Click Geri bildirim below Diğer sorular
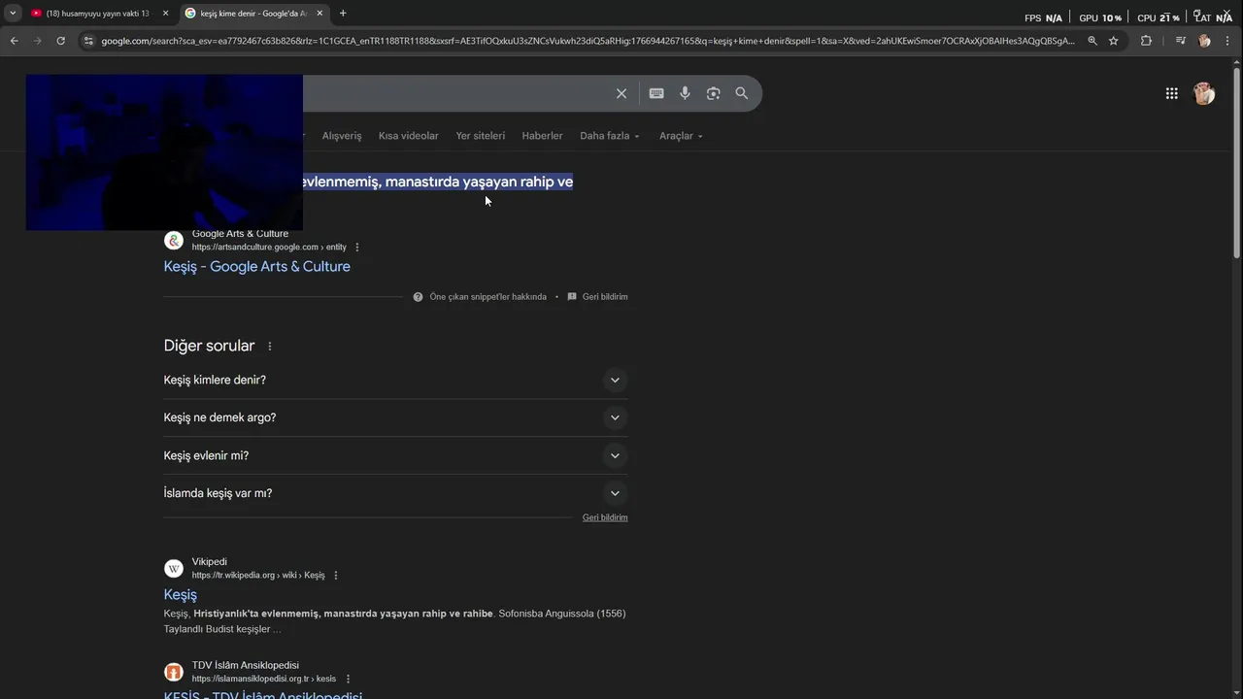1243x699 pixels. pyautogui.click(x=605, y=517)
